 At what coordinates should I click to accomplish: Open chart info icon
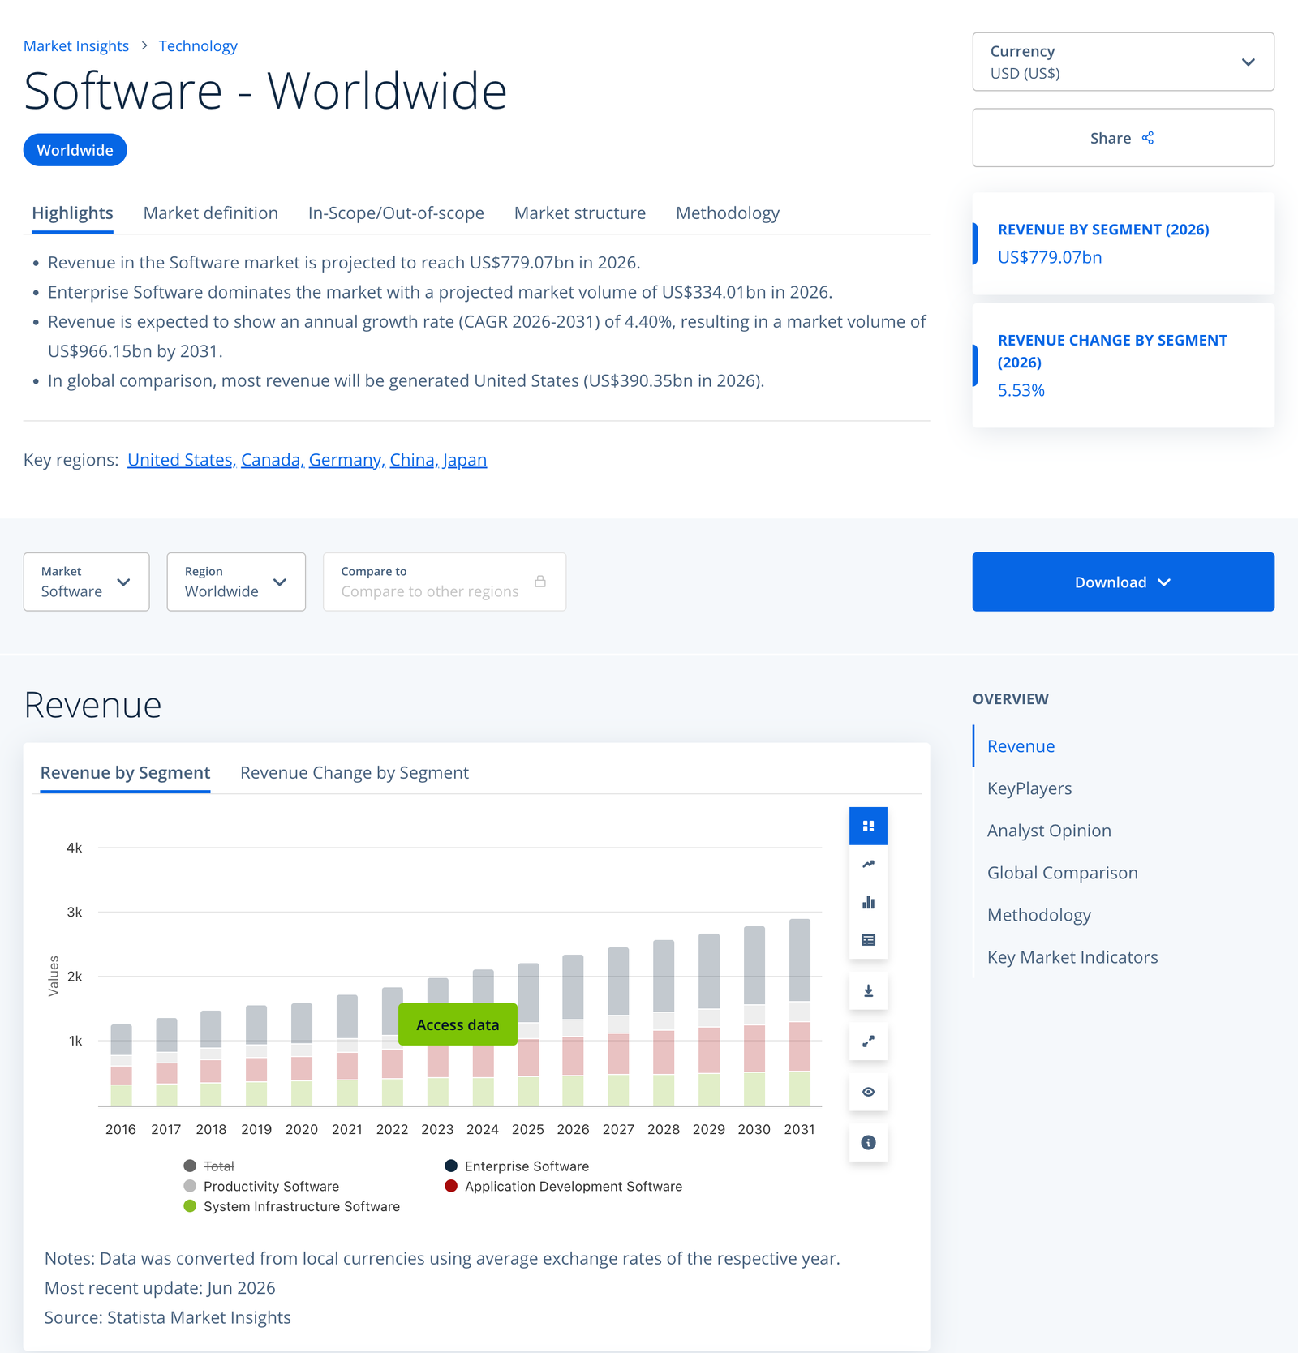point(868,1142)
